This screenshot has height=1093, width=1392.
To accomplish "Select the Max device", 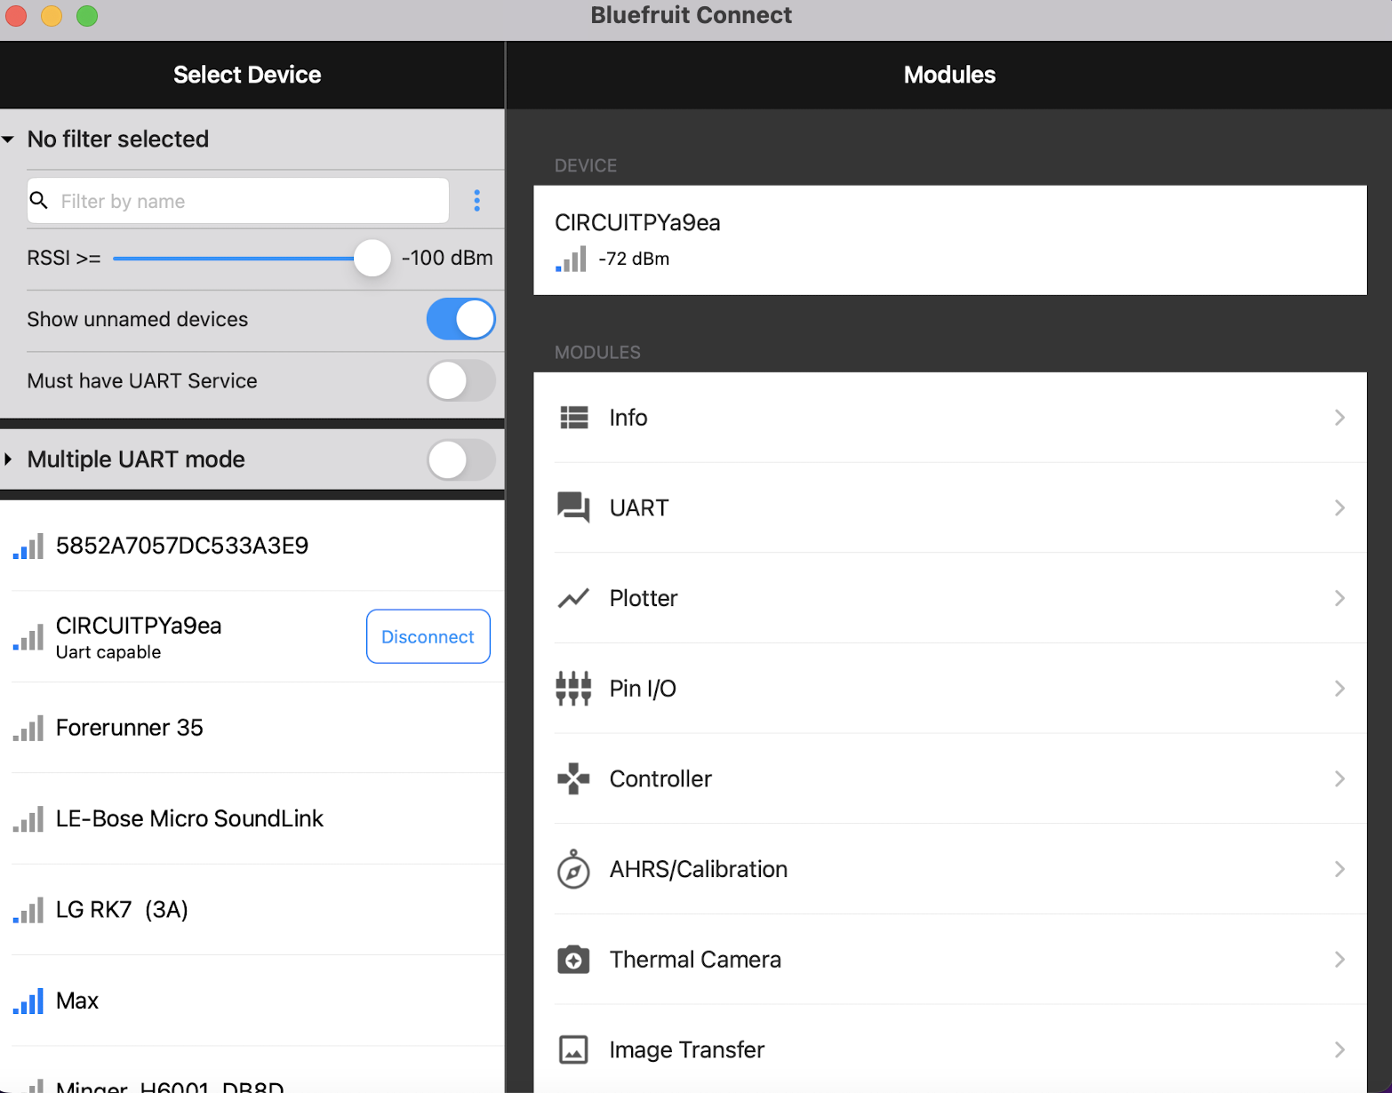I will point(252,1001).
